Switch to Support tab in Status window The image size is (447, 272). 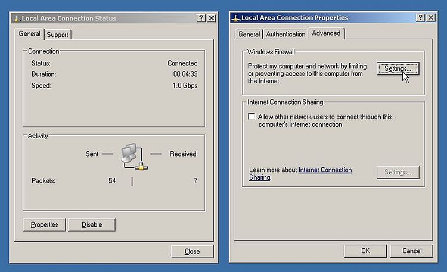(x=58, y=35)
